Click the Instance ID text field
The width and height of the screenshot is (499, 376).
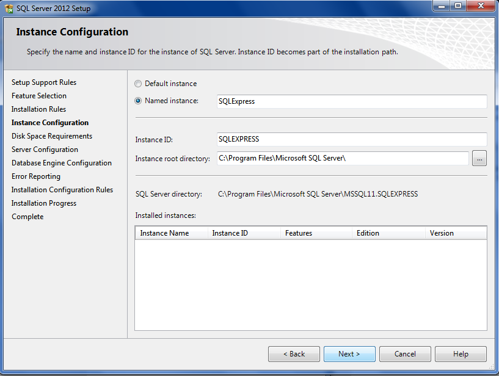pos(352,139)
